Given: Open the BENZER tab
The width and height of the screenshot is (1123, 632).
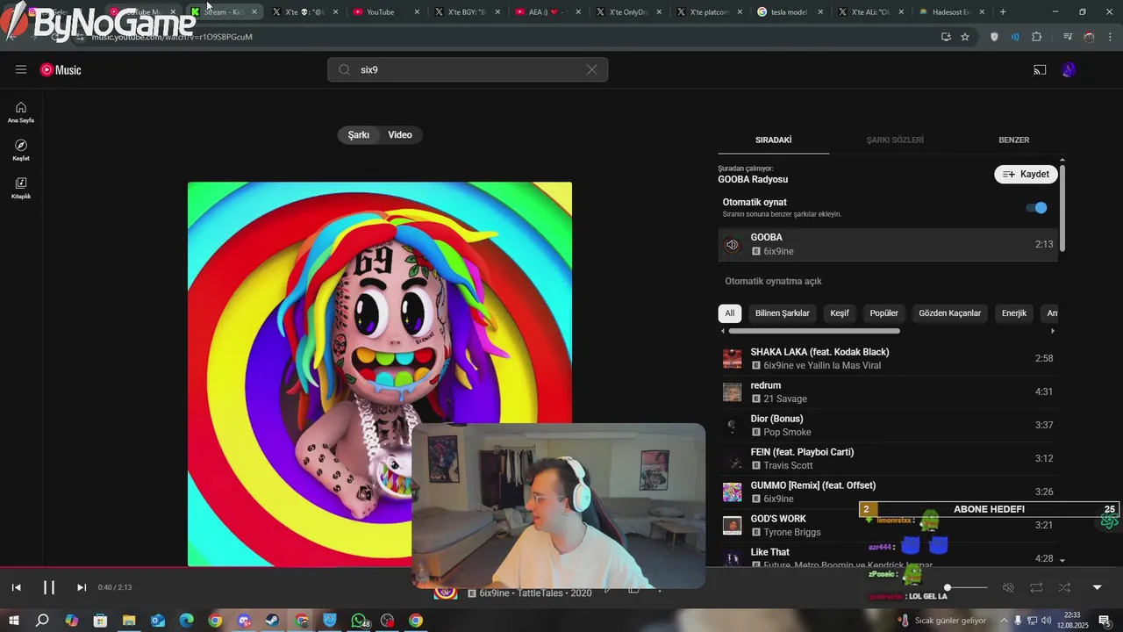Looking at the screenshot, I should tap(1014, 140).
